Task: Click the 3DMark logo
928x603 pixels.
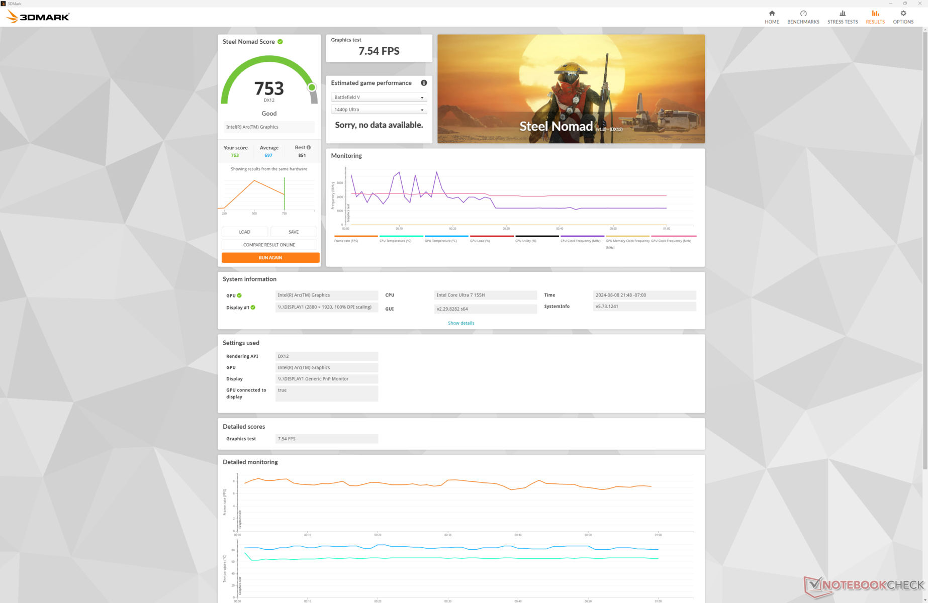Action: tap(38, 17)
